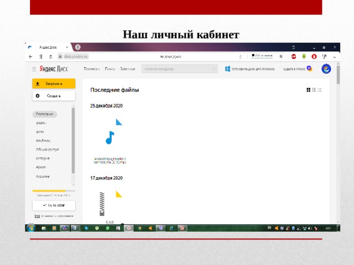Image resolution: width=354 pixels, height=265 pixels.
Task: Click the buy more space button below storage bar
Action: coord(54,205)
